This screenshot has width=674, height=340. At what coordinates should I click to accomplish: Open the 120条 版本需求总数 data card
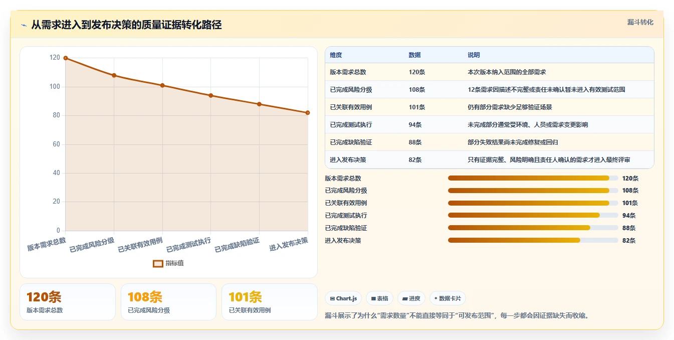click(68, 302)
